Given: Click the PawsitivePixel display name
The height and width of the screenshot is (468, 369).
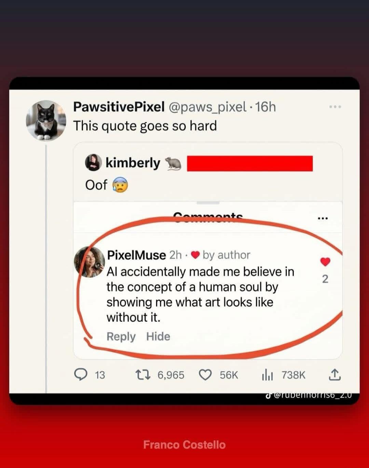Looking at the screenshot, I should pos(119,107).
